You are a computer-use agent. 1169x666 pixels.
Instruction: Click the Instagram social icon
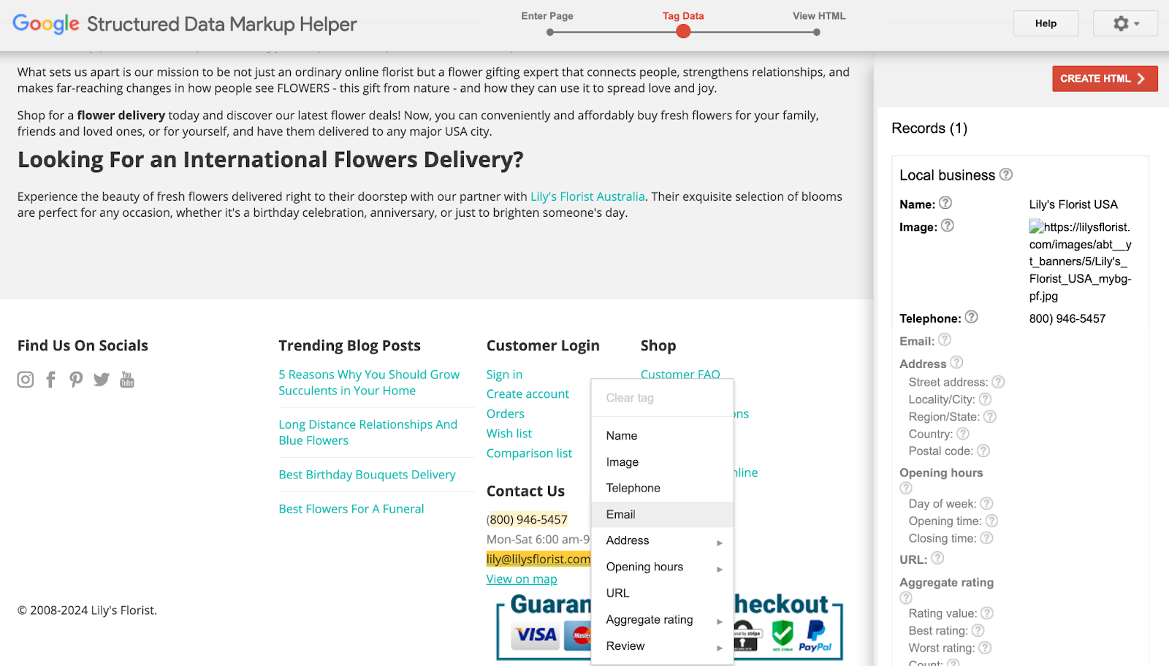(26, 380)
